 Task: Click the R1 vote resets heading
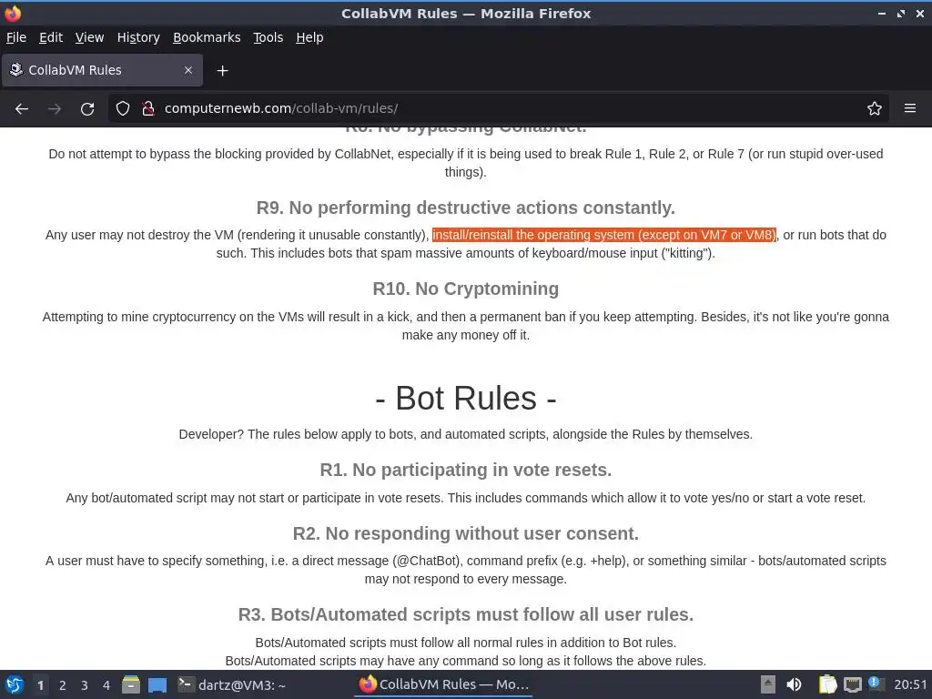point(466,470)
